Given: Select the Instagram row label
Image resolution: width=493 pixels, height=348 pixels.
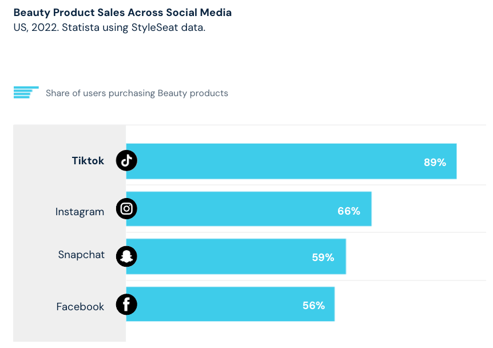Looking at the screenshot, I should (79, 212).
